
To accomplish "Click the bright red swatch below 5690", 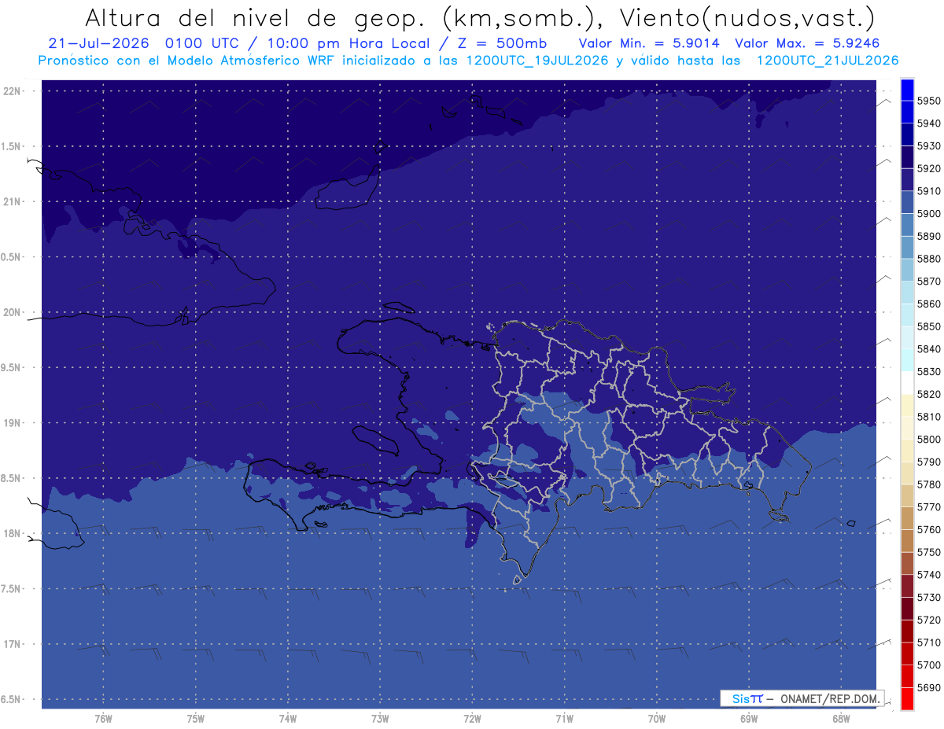I will tap(906, 698).
